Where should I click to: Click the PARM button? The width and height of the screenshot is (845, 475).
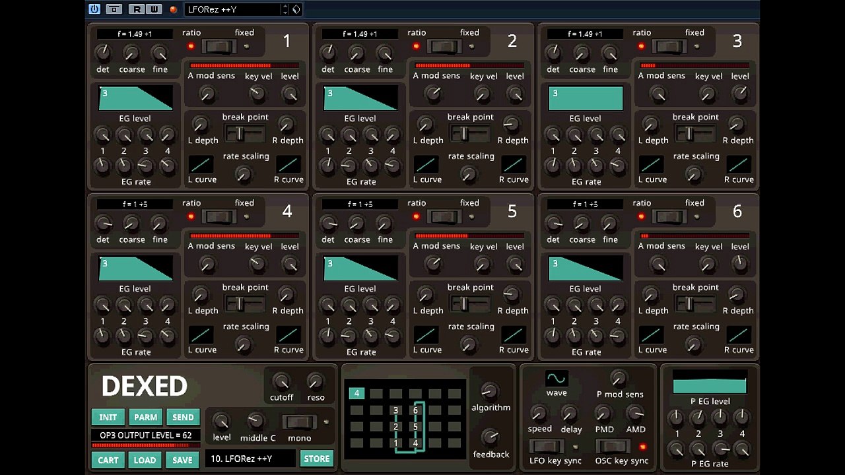pos(145,417)
